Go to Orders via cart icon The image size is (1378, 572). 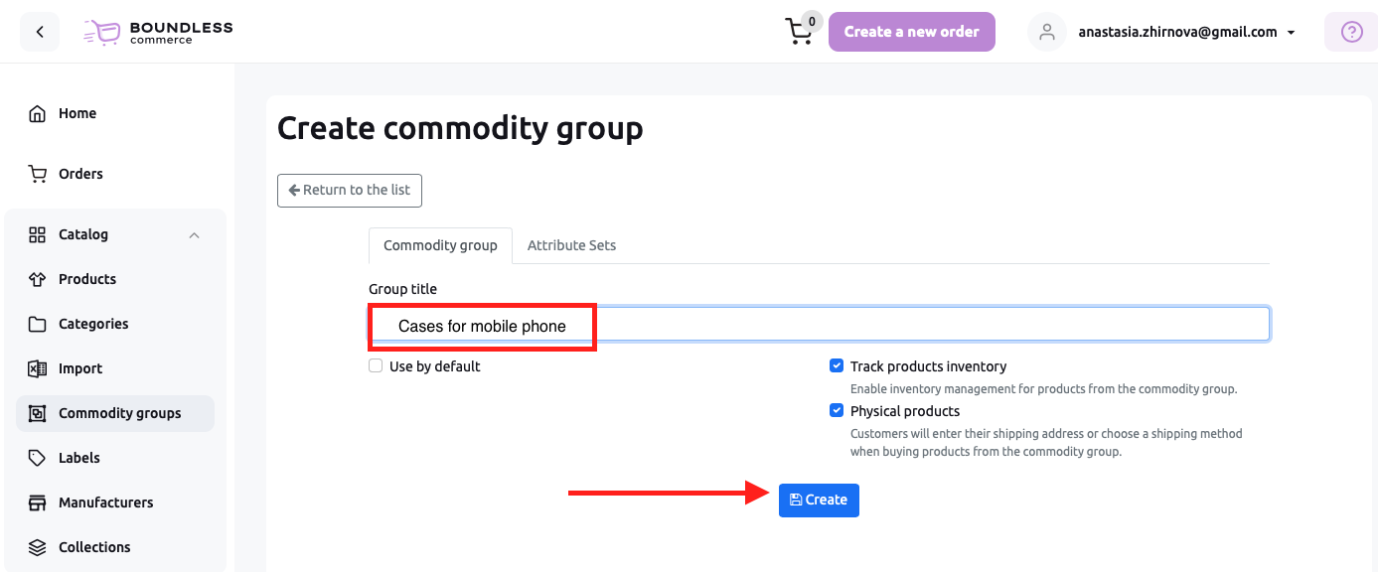pyautogui.click(x=38, y=174)
